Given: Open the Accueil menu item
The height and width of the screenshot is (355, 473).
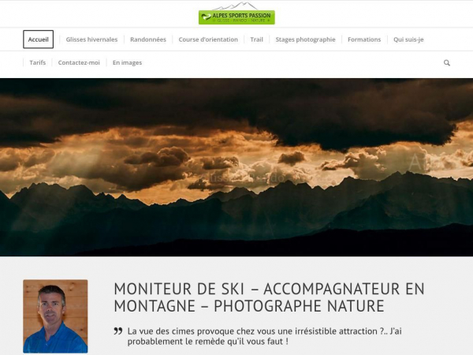Looking at the screenshot, I should pos(39,39).
